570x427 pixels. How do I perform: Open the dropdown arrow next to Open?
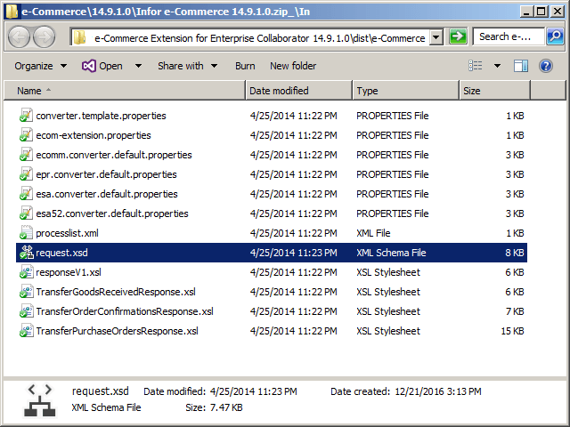click(138, 66)
